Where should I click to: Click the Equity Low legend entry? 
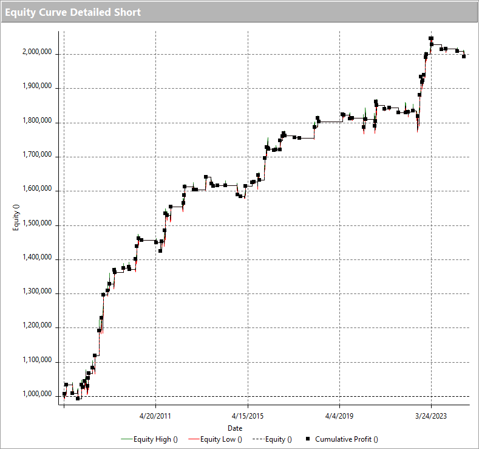click(216, 439)
